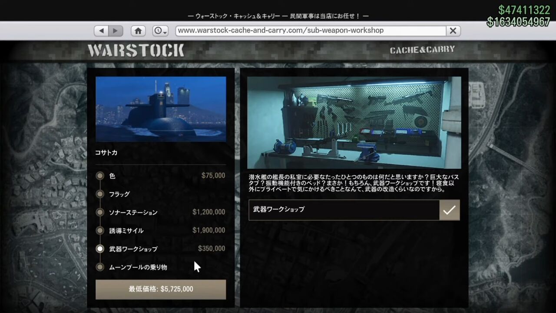Go to the browser home page icon
Viewport: 556px width, 313px height.
tap(138, 31)
